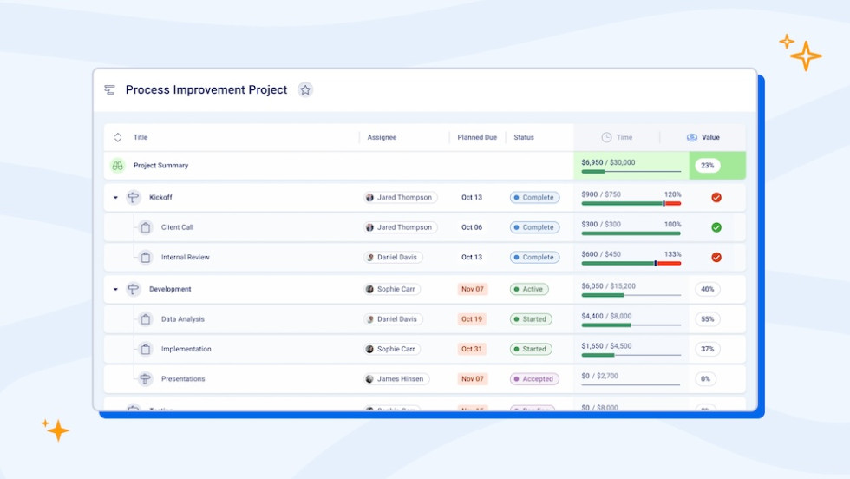Click the sort arrows next to Title header

tap(118, 137)
